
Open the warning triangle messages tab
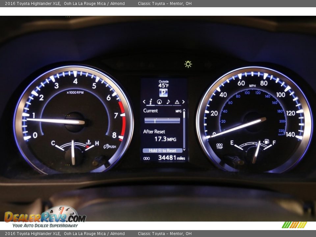tap(177, 102)
